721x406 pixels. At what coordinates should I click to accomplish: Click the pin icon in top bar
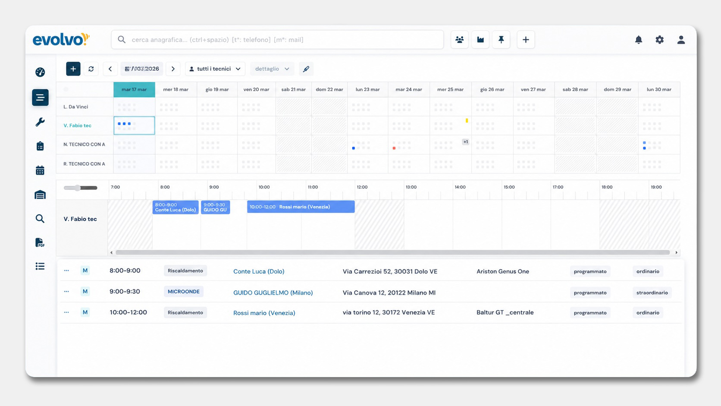(x=501, y=40)
